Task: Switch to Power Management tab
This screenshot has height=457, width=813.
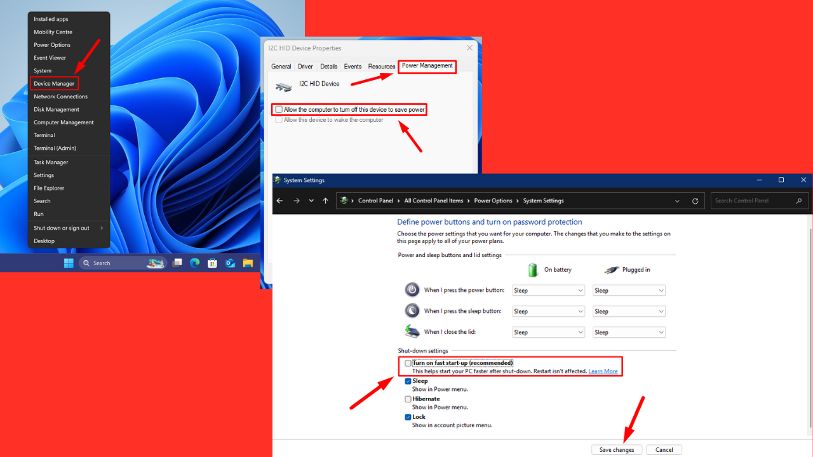Action: (x=427, y=65)
